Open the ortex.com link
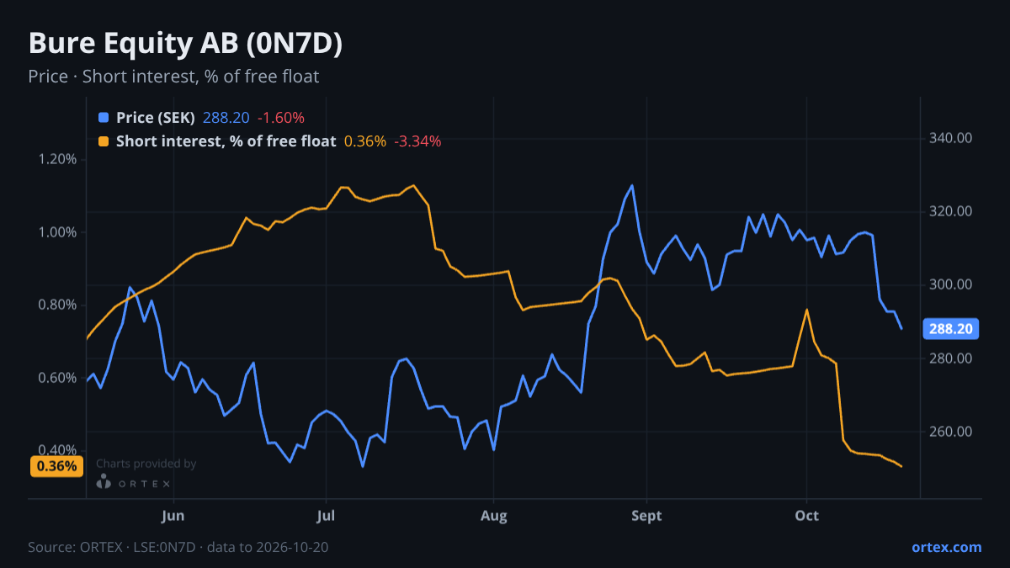 tap(946, 547)
